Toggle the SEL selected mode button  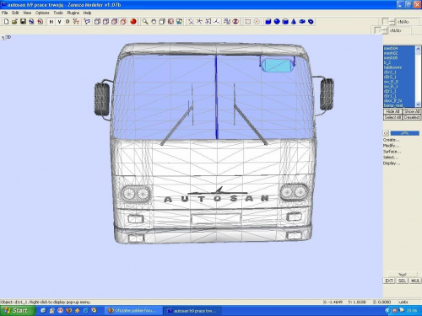[402, 281]
